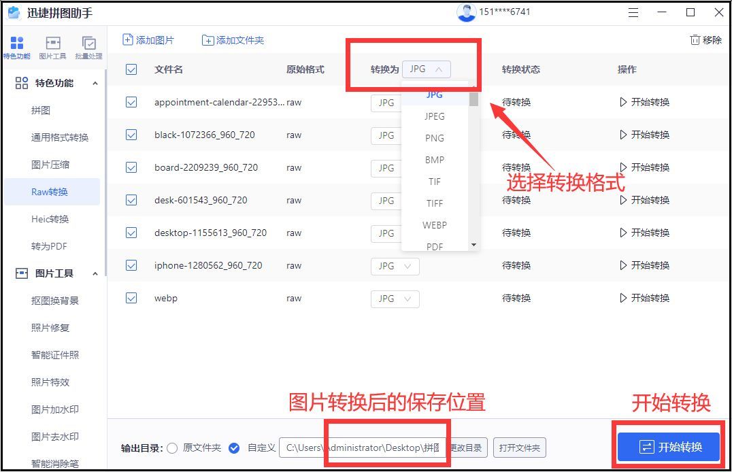Start converting black-1072366 row play icon
The height and width of the screenshot is (472, 732).
click(623, 135)
